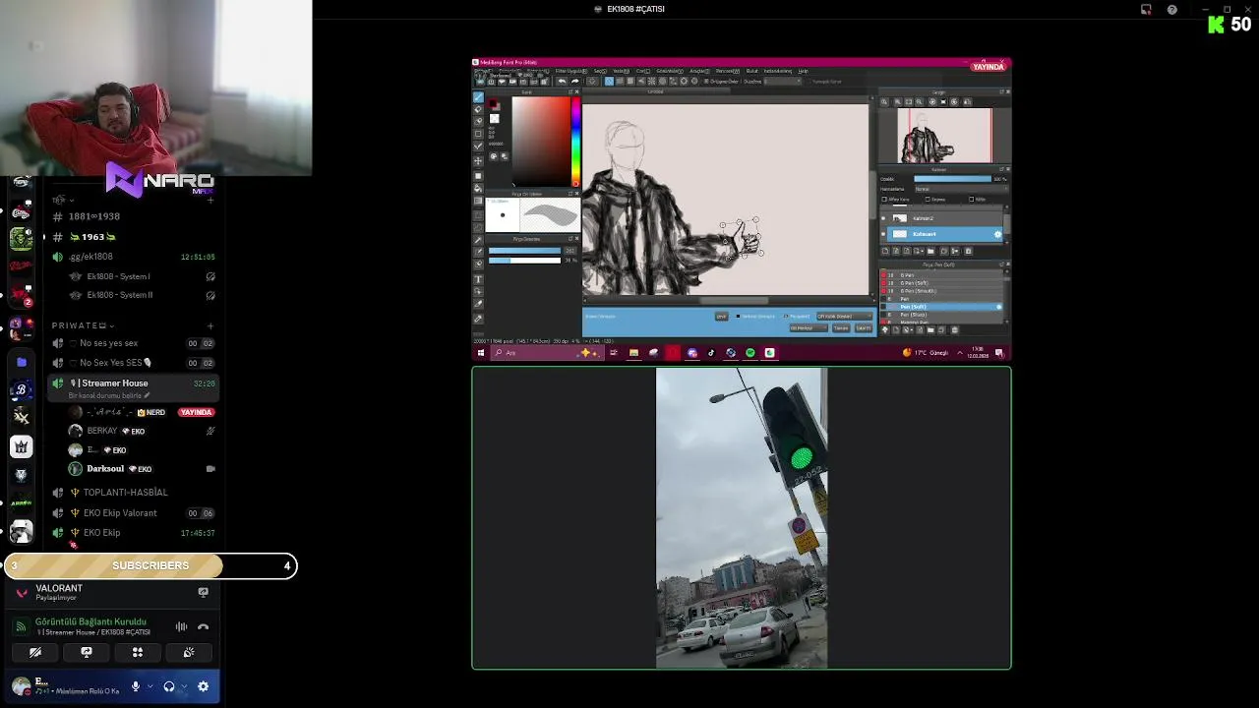The image size is (1259, 708).
Task: Collapse the PRIWATE channel category
Action: click(83, 325)
